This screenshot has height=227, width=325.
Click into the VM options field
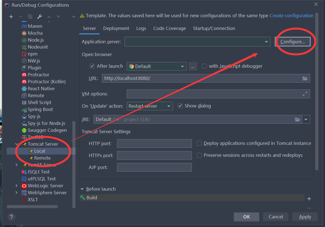point(218,94)
